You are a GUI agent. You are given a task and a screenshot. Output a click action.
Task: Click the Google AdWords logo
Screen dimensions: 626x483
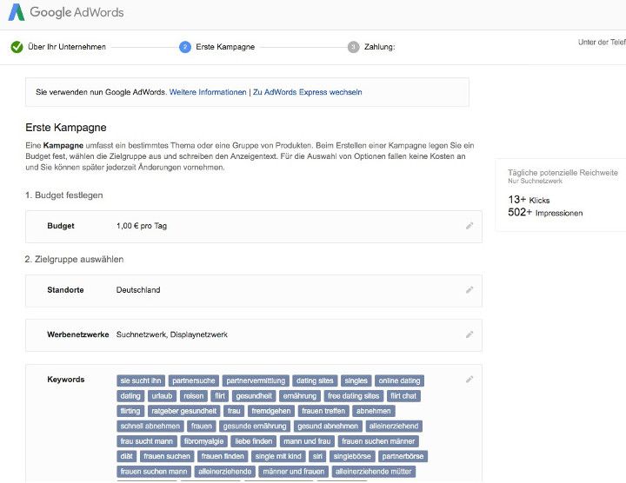[x=66, y=12]
